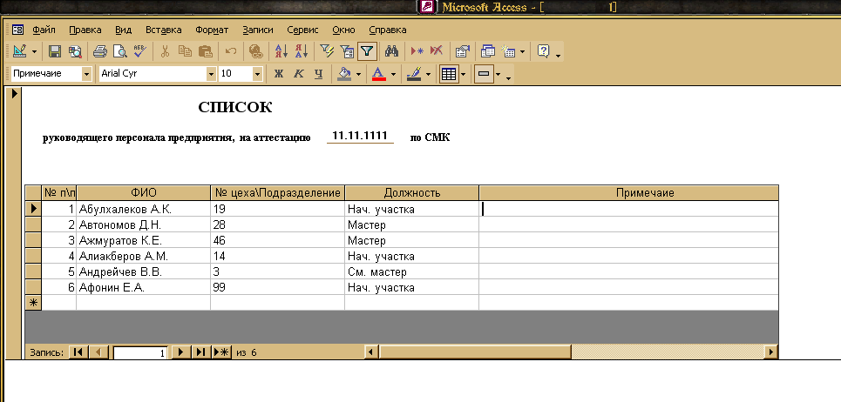Expand the font color dropdown arrow
Image resolution: width=841 pixels, height=402 pixels.
tap(392, 75)
